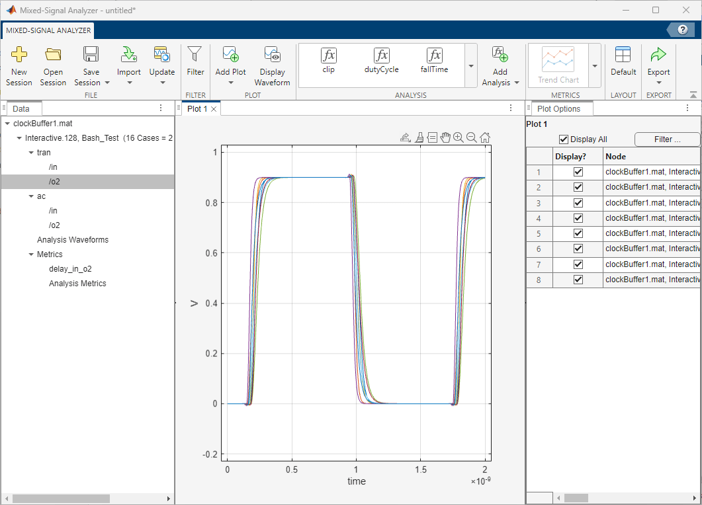Select the fallTime analysis function

[434, 62]
